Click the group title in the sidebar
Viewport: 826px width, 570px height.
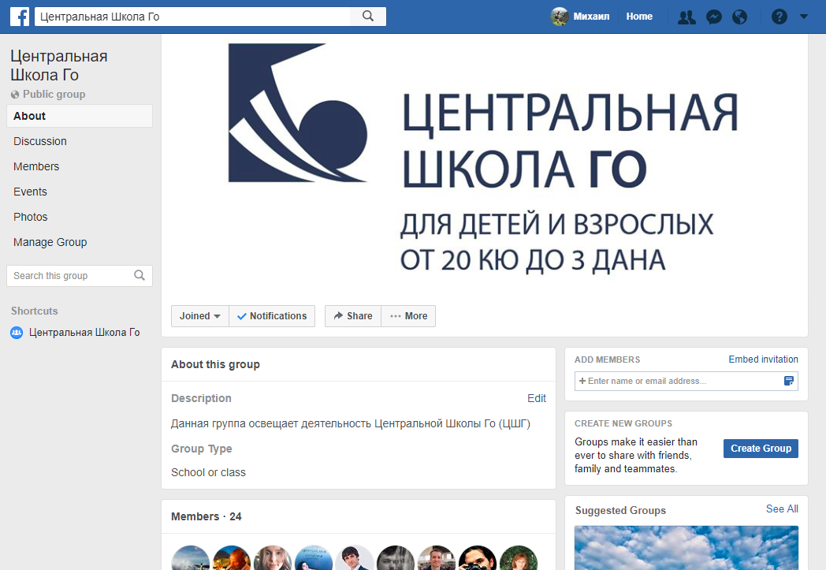point(59,65)
